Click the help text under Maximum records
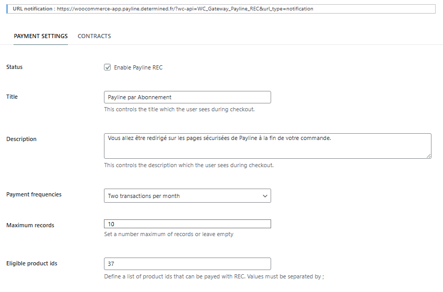443x292 pixels. point(169,234)
